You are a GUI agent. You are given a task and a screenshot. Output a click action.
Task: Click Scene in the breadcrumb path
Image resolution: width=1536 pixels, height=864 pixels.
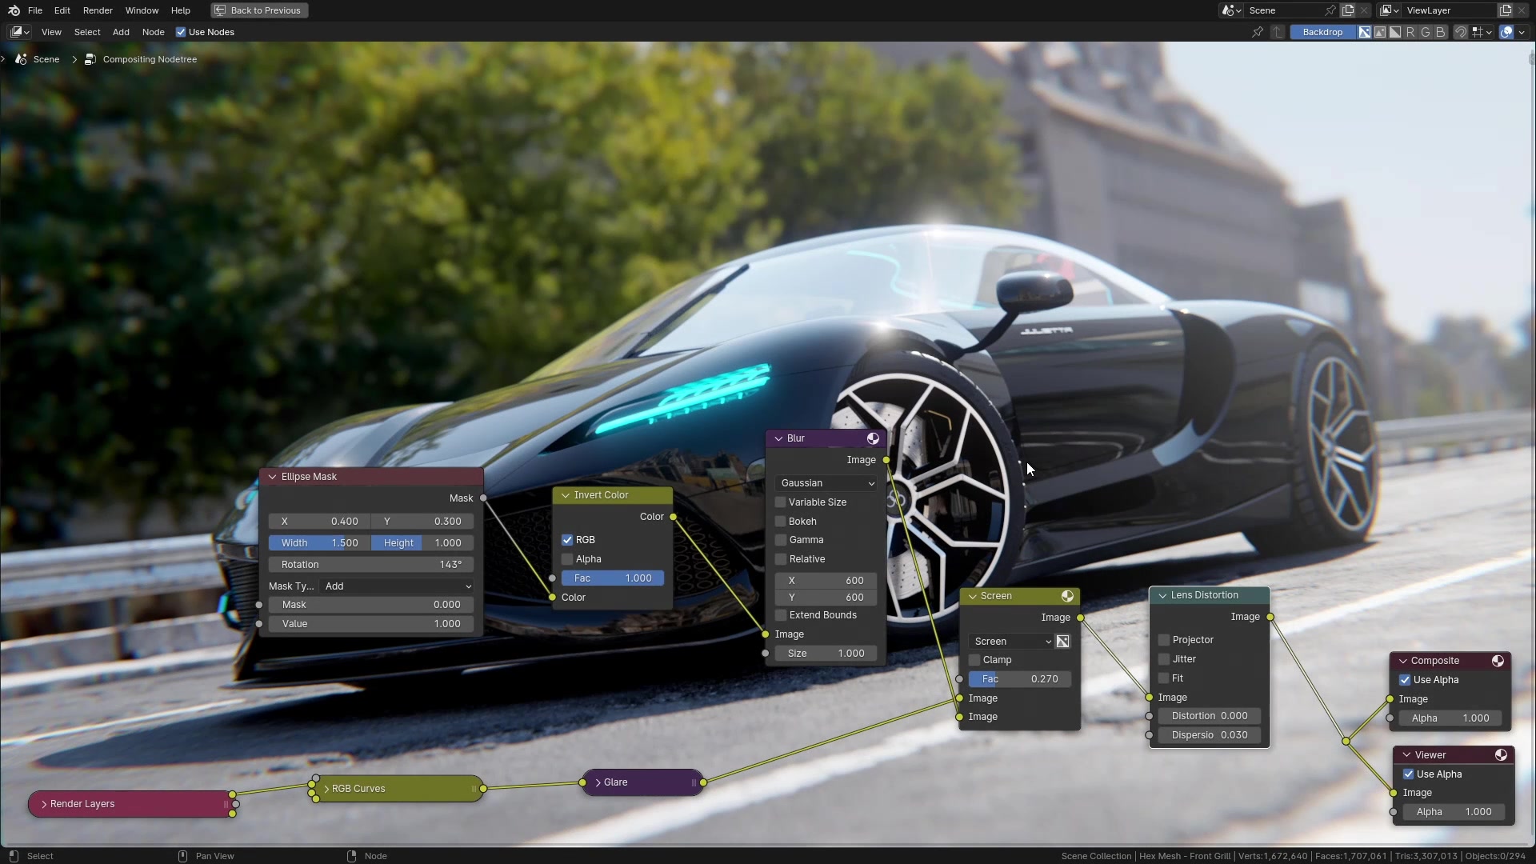click(x=46, y=59)
